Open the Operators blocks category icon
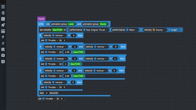 tap(3, 19)
